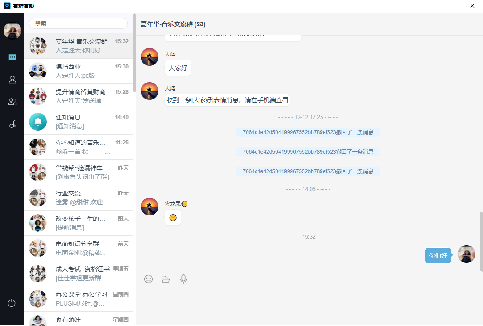Click the sad emoji message from 火龙果
483x326 pixels.
coord(173,218)
